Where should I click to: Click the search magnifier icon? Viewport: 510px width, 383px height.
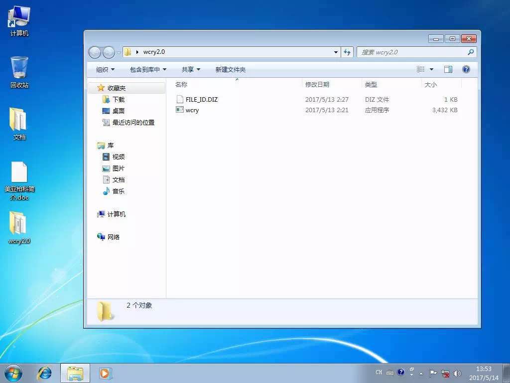coord(470,52)
